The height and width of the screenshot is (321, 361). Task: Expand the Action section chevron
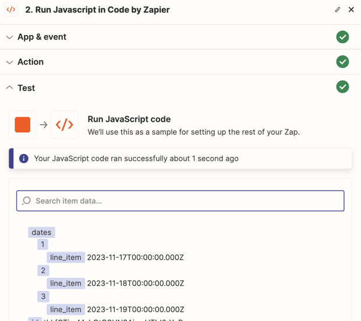click(x=9, y=62)
